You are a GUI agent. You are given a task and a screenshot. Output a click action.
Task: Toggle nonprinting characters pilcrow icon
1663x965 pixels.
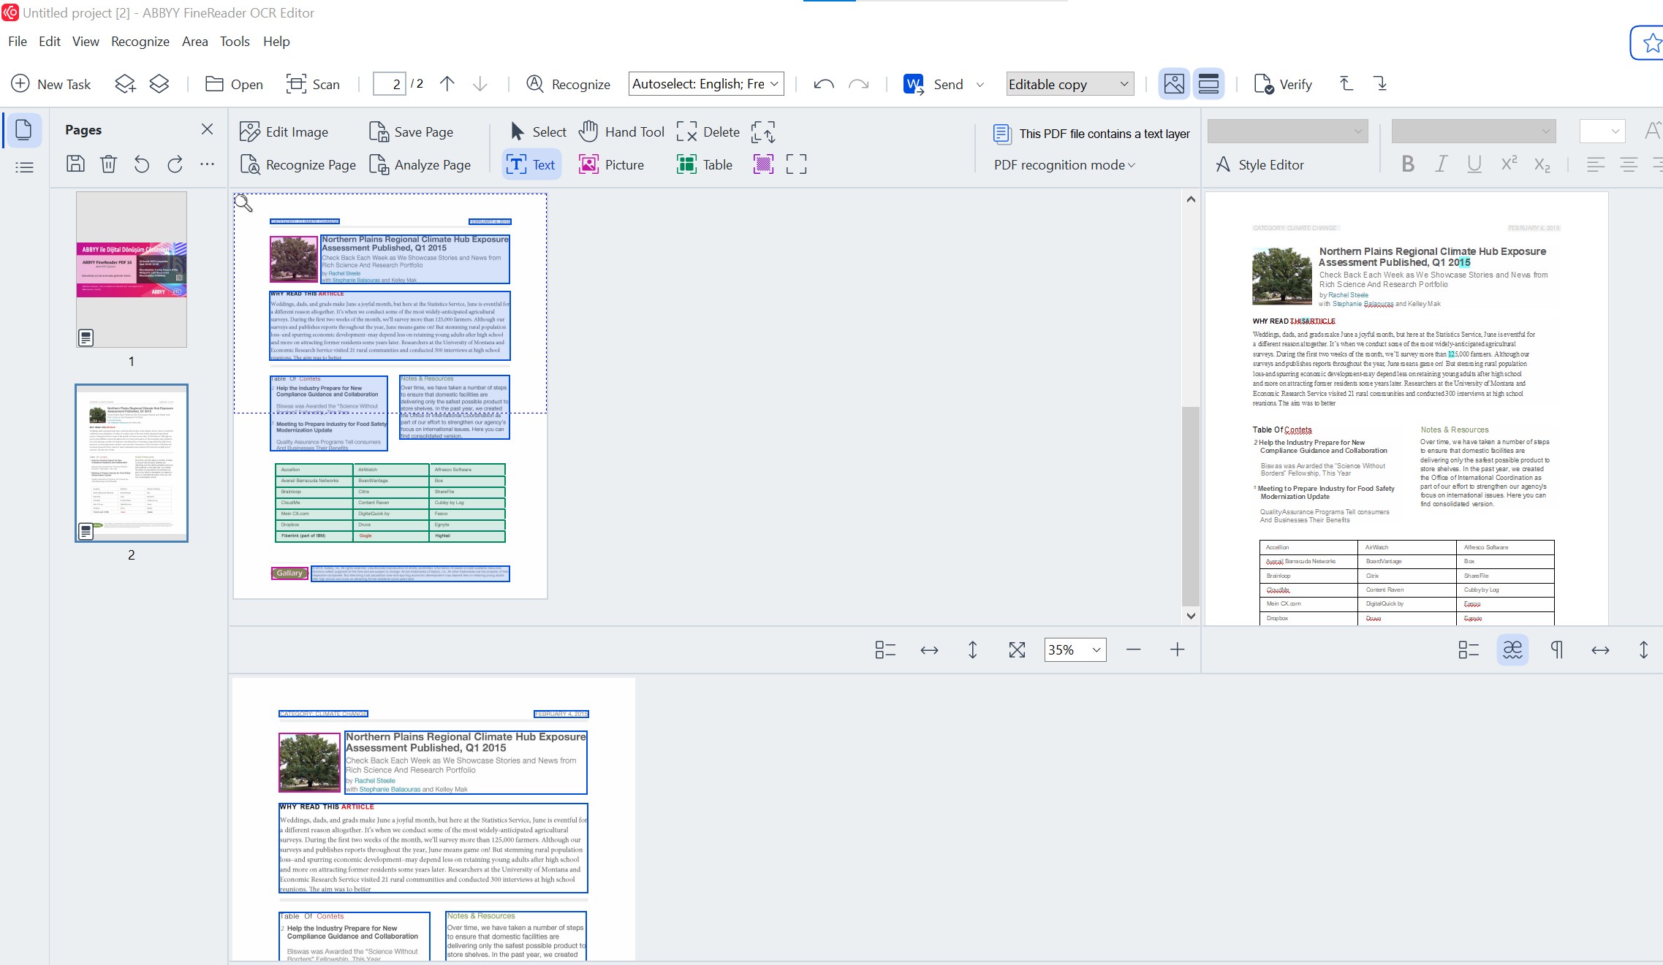(1556, 649)
